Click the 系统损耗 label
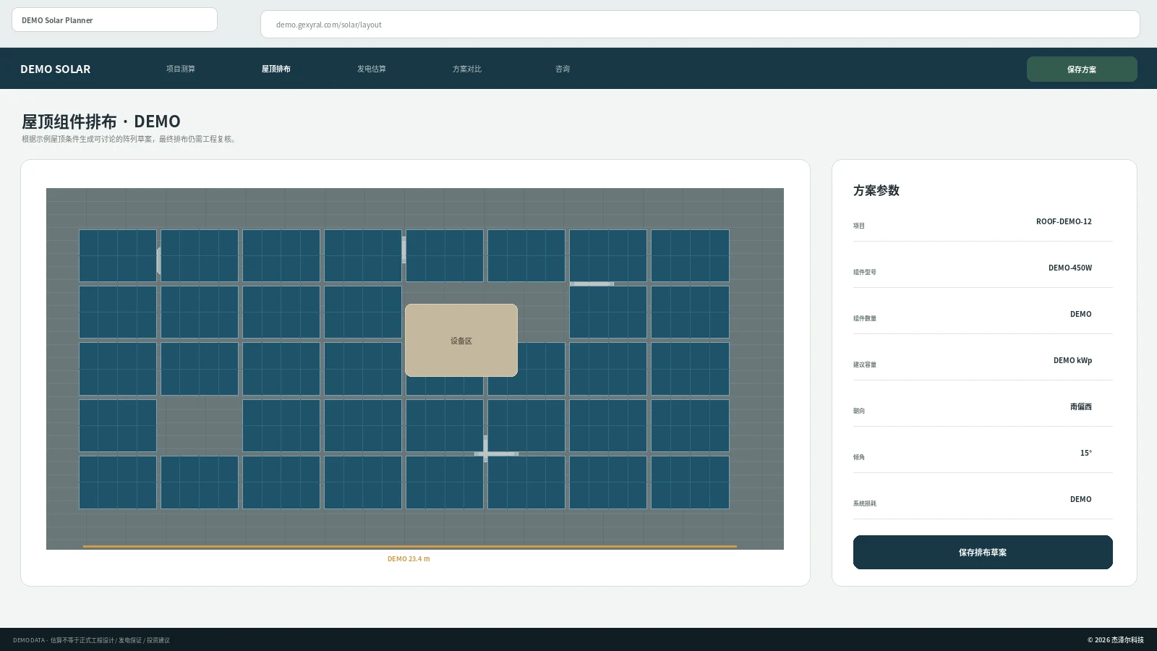Image resolution: width=1157 pixels, height=651 pixels. 864,503
